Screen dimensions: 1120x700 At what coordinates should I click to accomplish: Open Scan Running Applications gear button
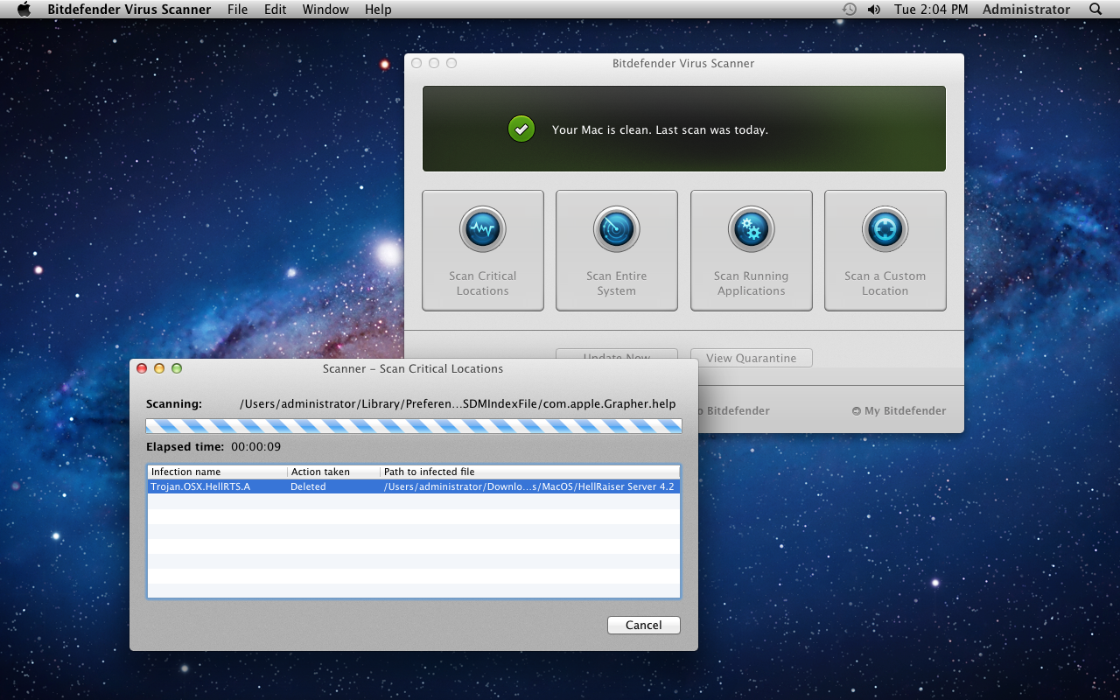[752, 250]
